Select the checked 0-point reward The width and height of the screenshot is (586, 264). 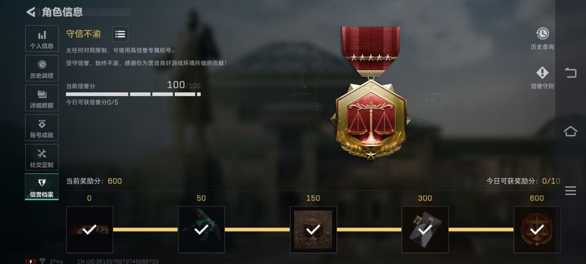coord(90,229)
